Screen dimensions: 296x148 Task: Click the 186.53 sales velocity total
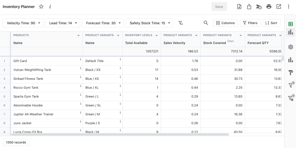181,51
